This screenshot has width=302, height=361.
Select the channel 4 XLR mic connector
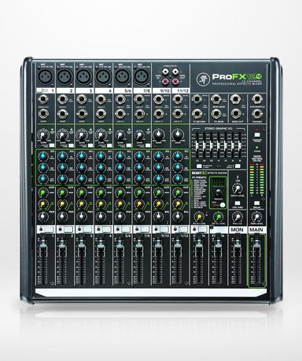(103, 77)
